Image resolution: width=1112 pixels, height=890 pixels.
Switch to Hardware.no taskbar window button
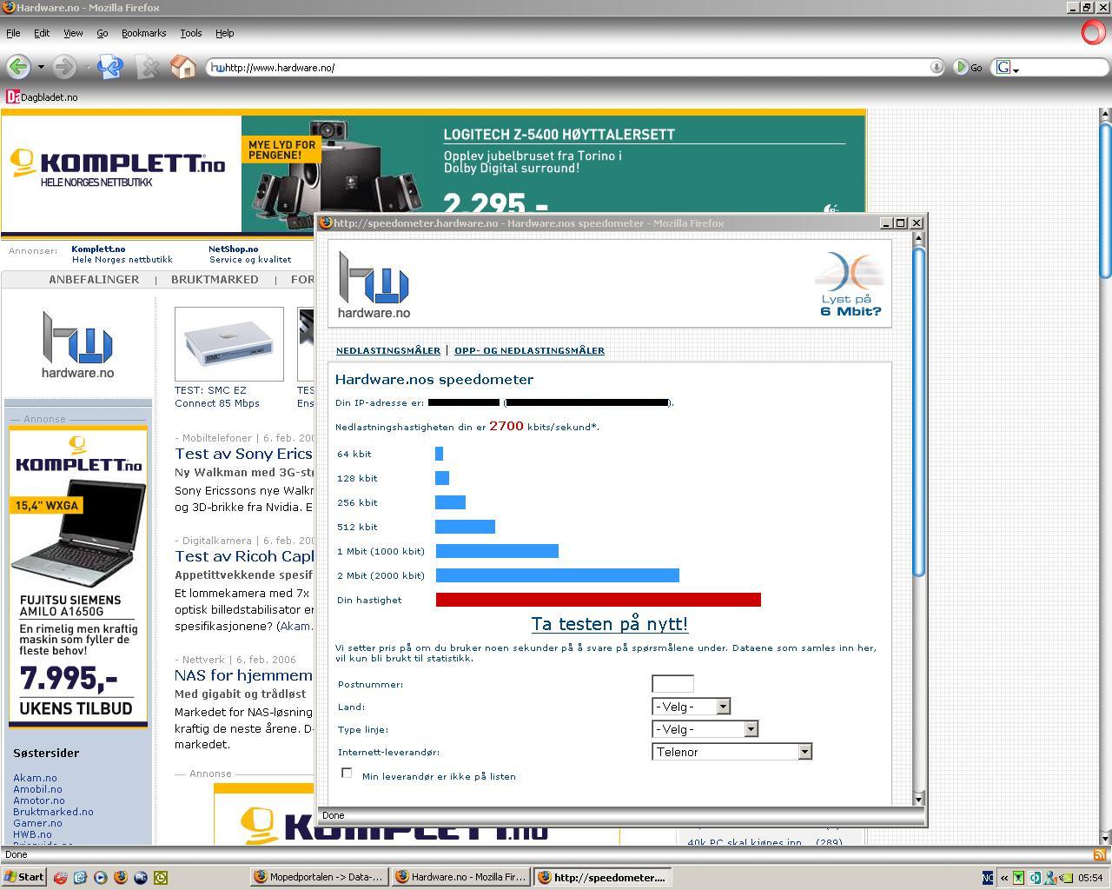click(460, 877)
